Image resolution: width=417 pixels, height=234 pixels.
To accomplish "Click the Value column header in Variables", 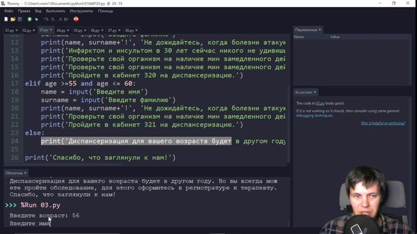I will coord(335,37).
